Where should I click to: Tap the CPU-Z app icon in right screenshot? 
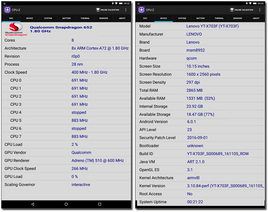click(141, 10)
